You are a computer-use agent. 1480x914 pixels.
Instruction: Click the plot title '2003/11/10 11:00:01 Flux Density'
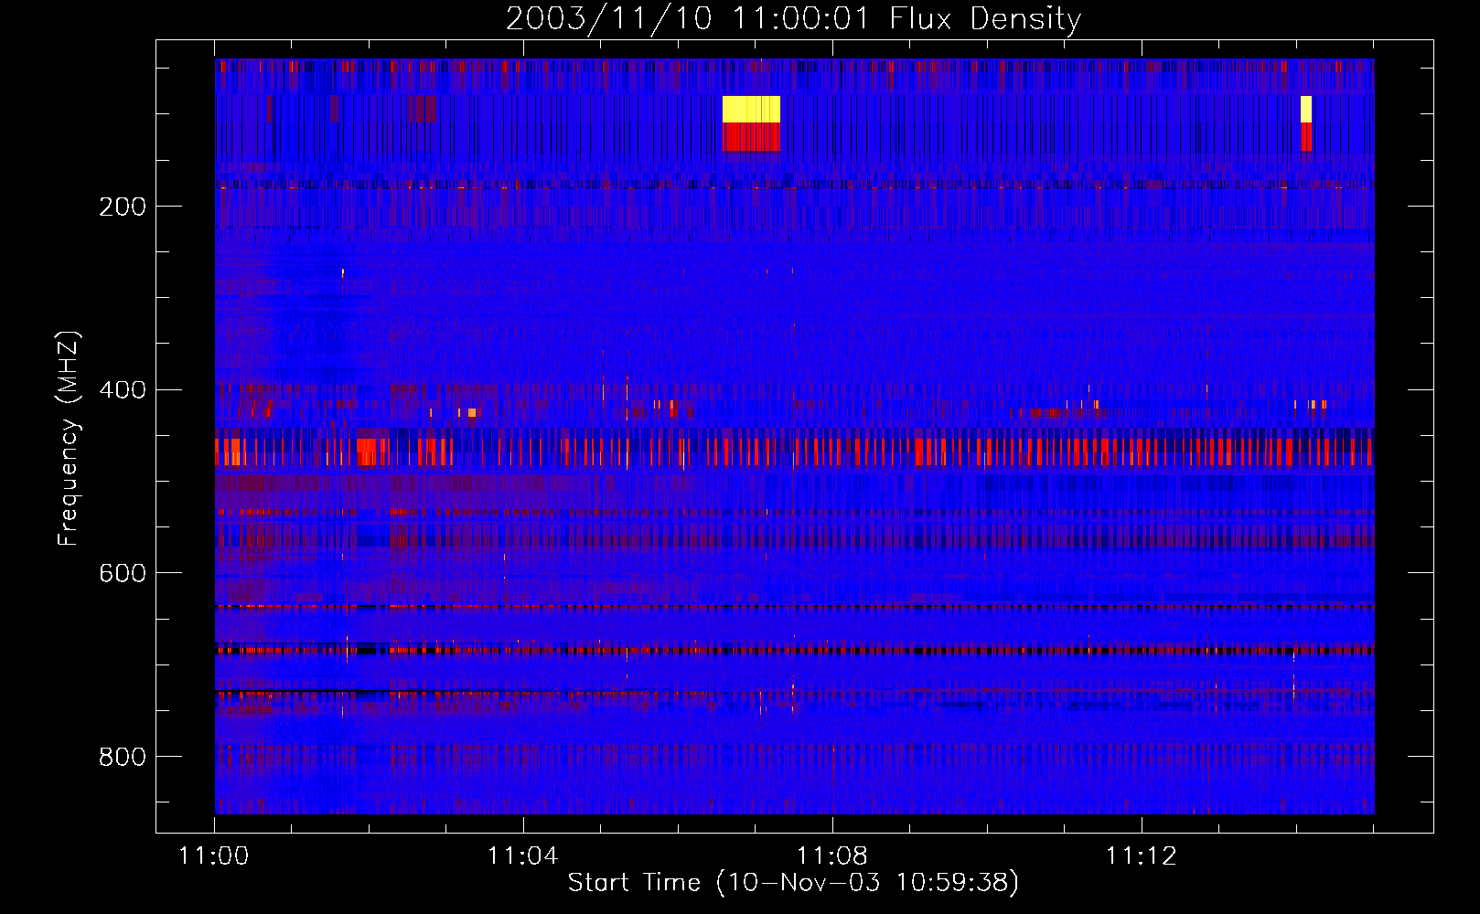[x=793, y=18]
